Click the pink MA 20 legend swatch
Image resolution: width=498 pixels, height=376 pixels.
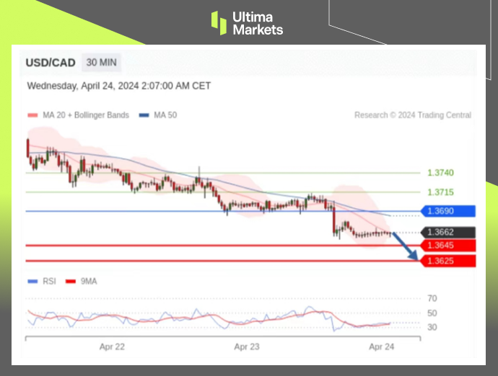[x=32, y=115]
